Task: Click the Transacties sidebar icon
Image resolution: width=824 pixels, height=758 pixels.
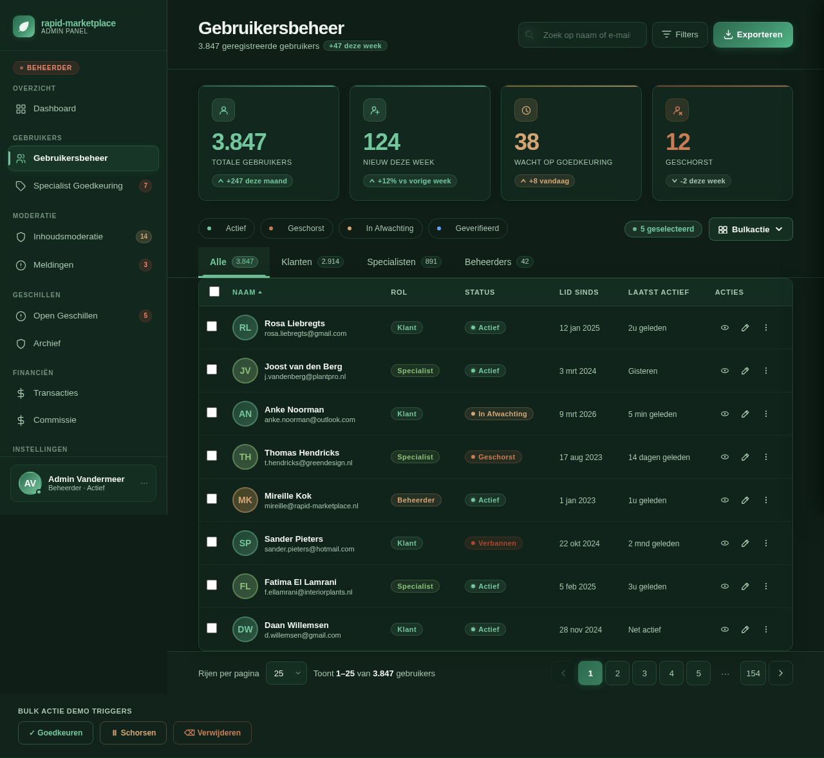Action: pos(21,393)
